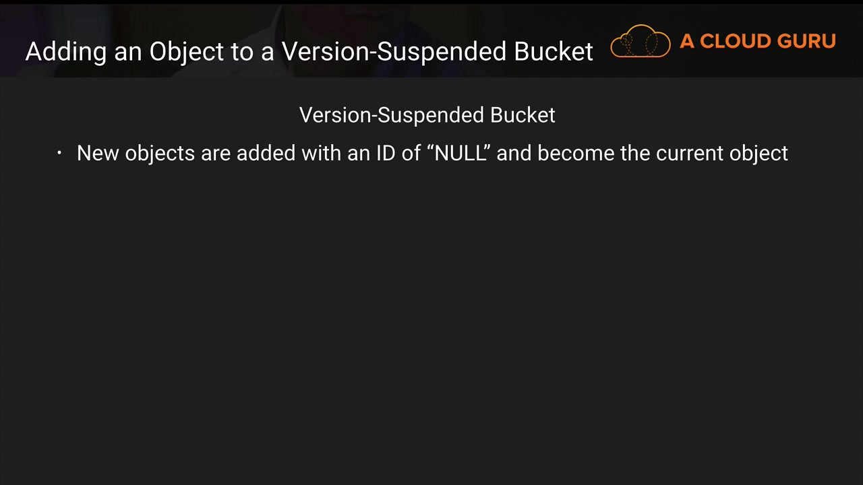Click the centered "Version-Suspended Bucket" subheading
The height and width of the screenshot is (485, 863).
coord(427,115)
